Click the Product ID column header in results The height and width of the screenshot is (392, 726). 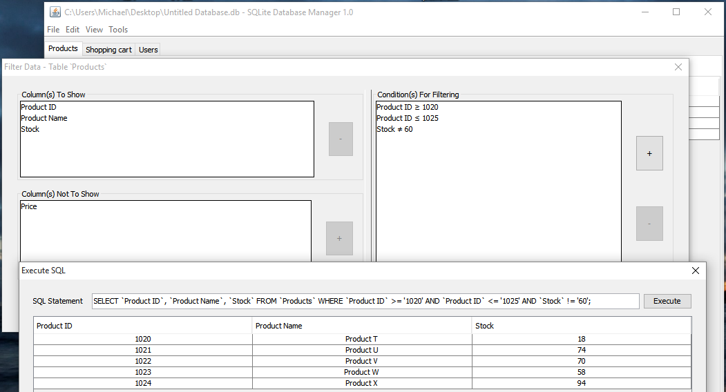click(x=142, y=326)
